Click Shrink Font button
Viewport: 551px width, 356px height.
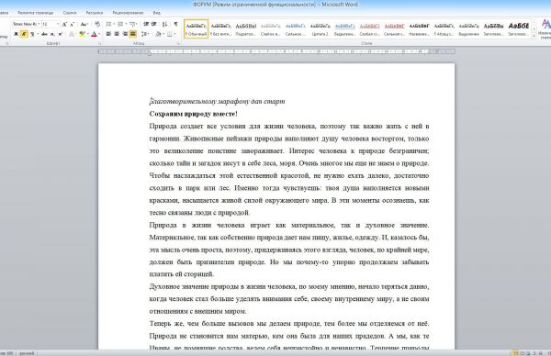(72, 24)
